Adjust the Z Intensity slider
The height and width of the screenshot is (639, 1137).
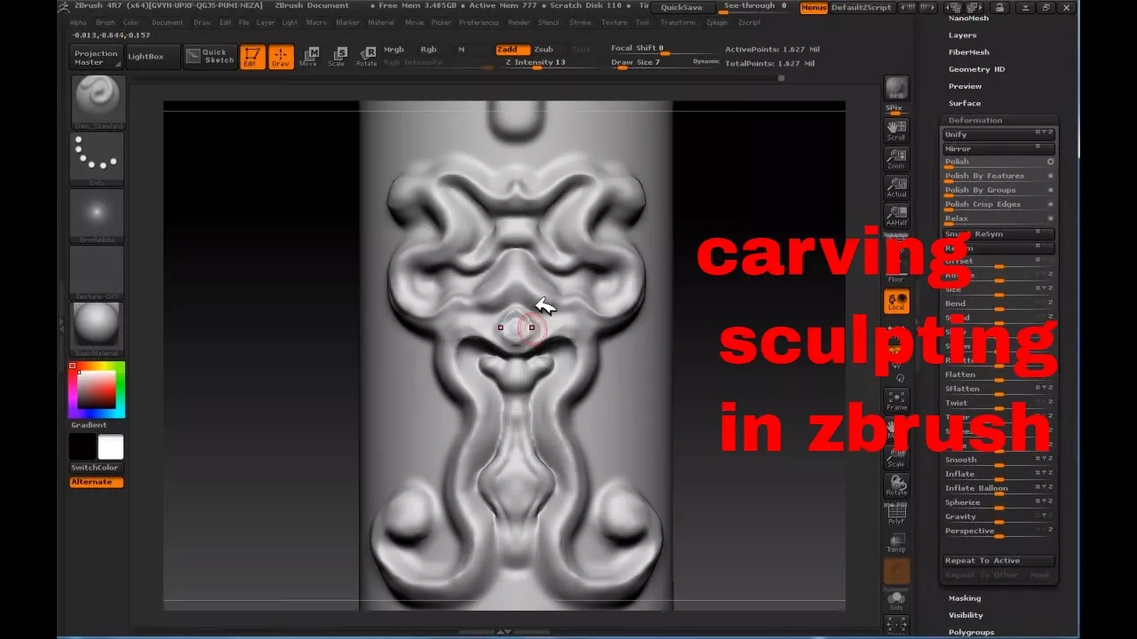(537, 64)
